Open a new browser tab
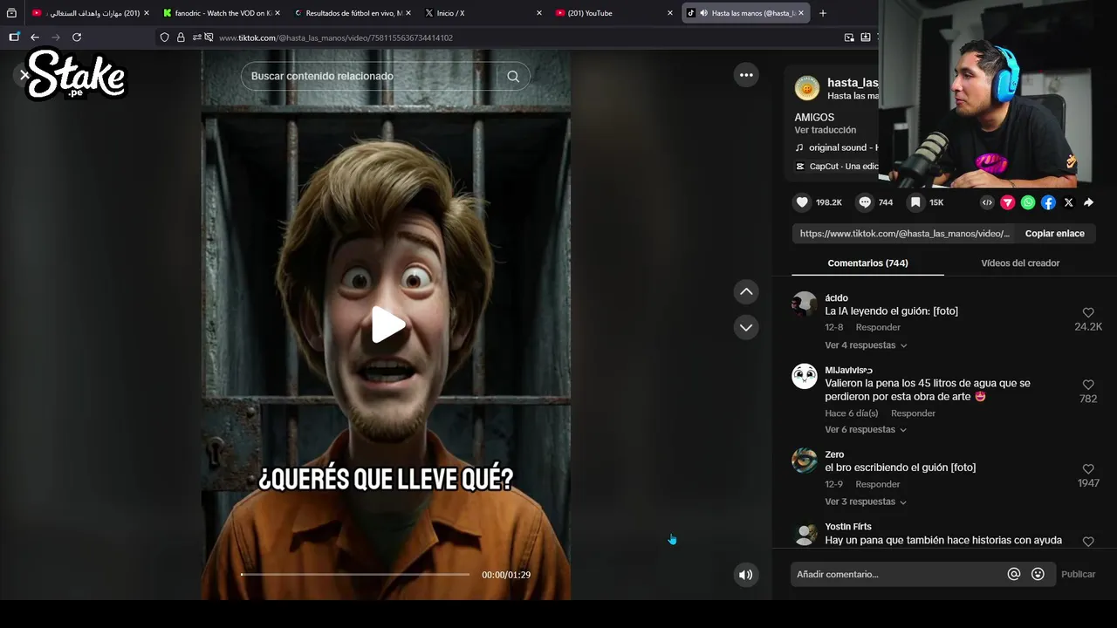Viewport: 1117px width, 628px height. tap(823, 13)
